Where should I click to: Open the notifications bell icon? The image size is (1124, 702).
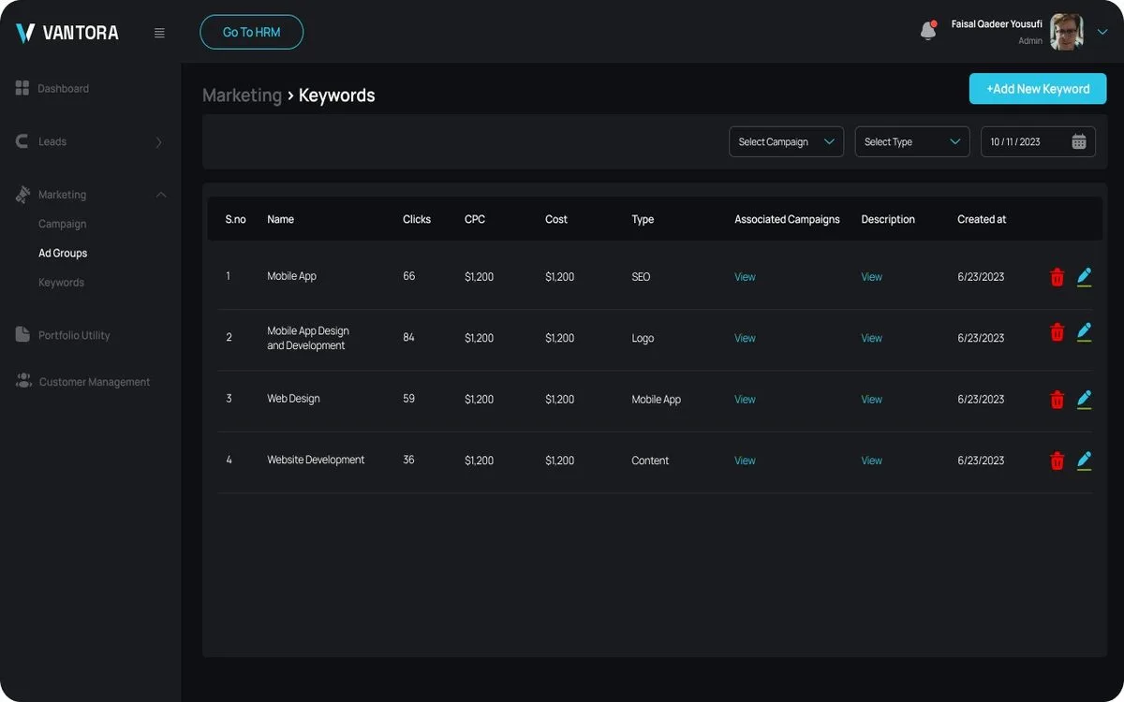tap(928, 31)
